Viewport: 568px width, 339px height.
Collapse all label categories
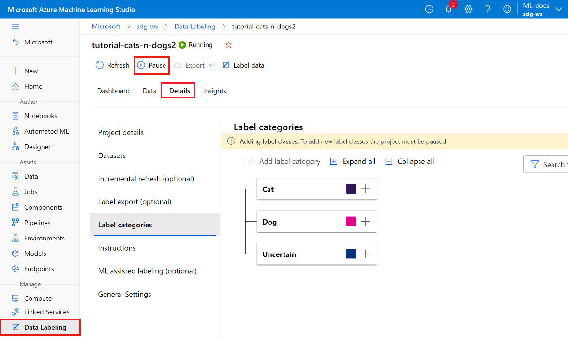pyautogui.click(x=409, y=161)
